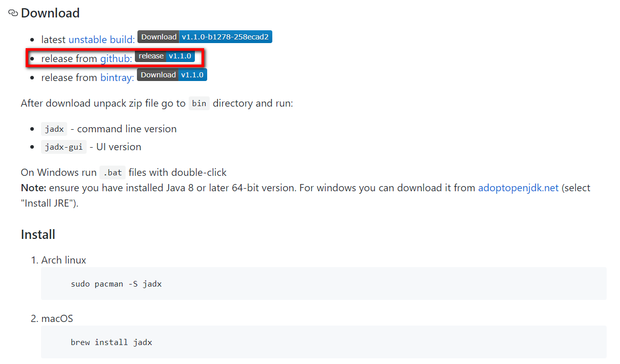The image size is (620, 364).
Task: Click the '.bat' inline code text
Action: [x=112, y=173]
